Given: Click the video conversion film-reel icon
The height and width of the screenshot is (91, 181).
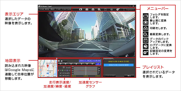Looking at the screenshot, I should click(99, 9).
